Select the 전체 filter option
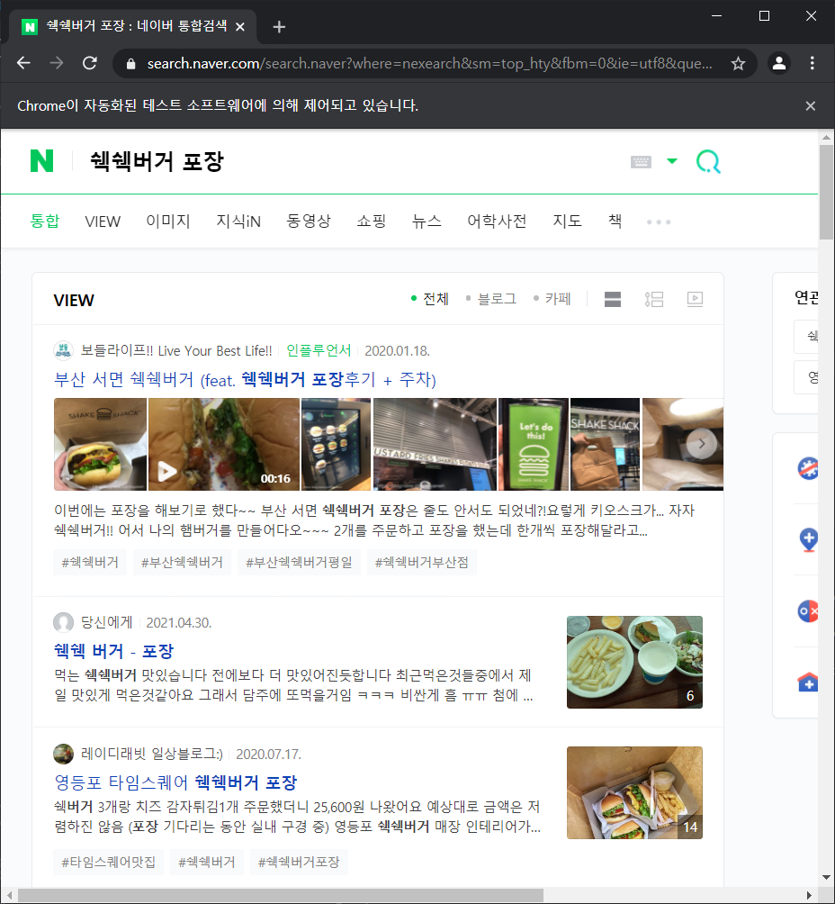This screenshot has width=835, height=904. [430, 299]
